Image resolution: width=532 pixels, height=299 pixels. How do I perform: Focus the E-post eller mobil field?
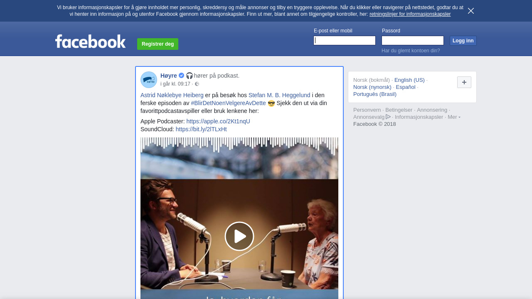[x=345, y=40]
